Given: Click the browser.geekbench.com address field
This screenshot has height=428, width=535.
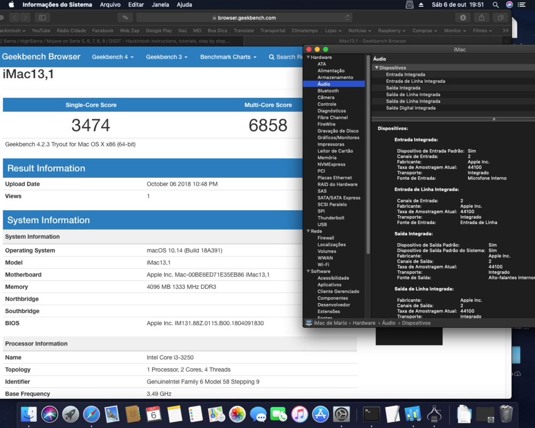Looking at the screenshot, I should point(246,18).
